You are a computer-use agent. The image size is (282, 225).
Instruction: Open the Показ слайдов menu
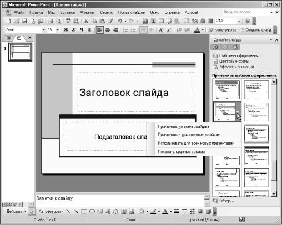pyautogui.click(x=132, y=12)
